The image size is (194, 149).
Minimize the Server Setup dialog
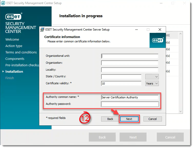pyautogui.click(x=137, y=30)
